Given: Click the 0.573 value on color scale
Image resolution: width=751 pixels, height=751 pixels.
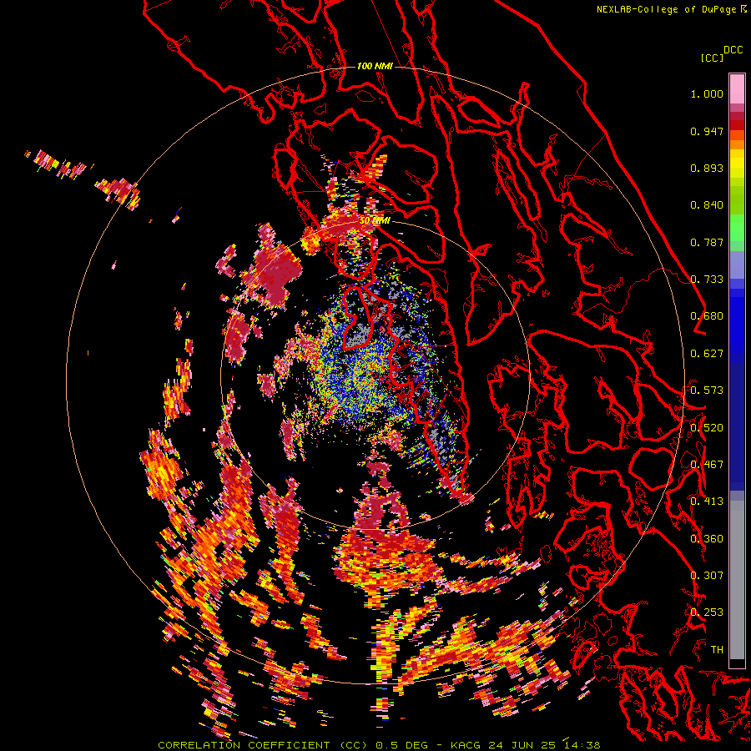Looking at the screenshot, I should click(x=707, y=391).
